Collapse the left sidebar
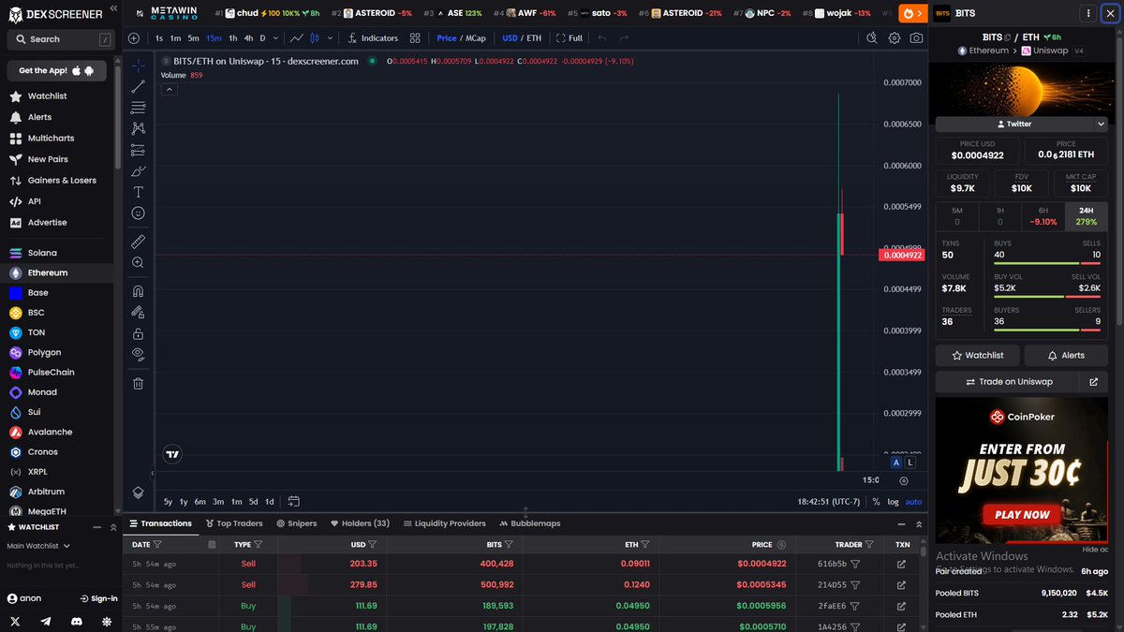 tap(113, 7)
